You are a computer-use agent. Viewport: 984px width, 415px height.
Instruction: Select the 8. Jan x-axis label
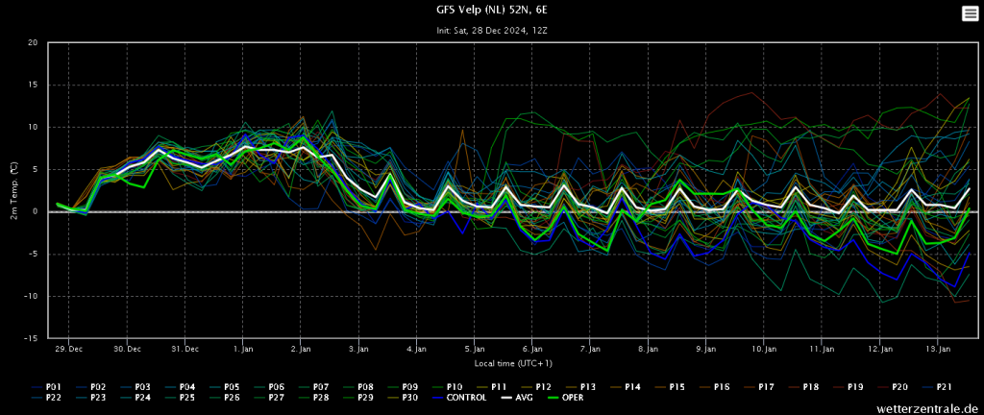[649, 349]
